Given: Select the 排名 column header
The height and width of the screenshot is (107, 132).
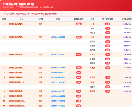Looking at the screenshot, I should coord(4,19).
